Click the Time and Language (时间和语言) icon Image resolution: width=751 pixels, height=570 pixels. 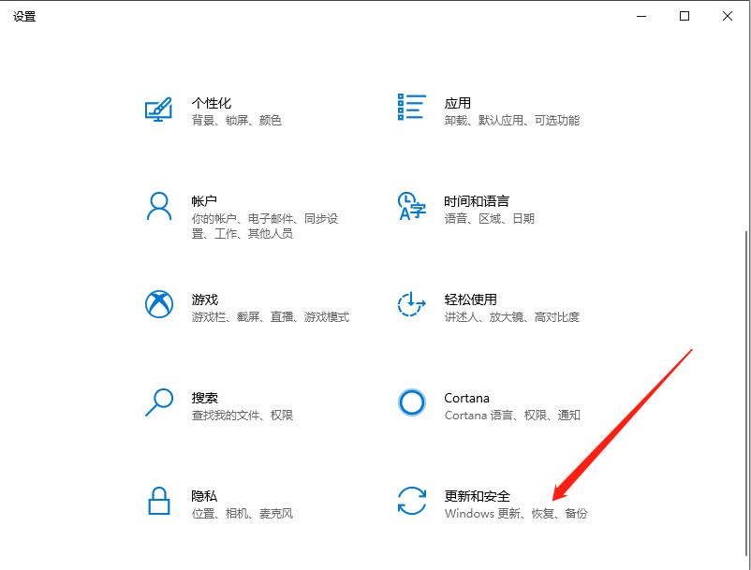pyautogui.click(x=412, y=207)
